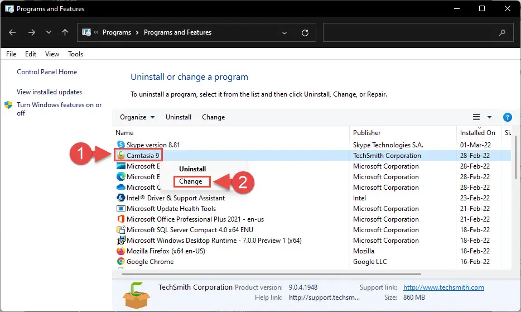Viewport: 521px width, 312px height.
Task: Click the Google LLC publisher cell
Action: 370,261
